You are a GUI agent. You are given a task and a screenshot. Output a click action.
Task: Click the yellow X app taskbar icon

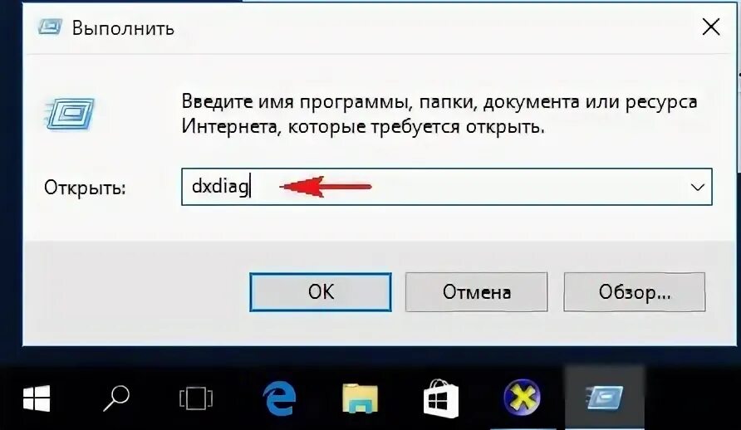coord(522,397)
